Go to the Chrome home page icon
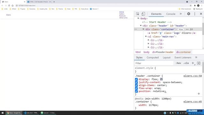This screenshot has height=115, width=204. point(12,5)
